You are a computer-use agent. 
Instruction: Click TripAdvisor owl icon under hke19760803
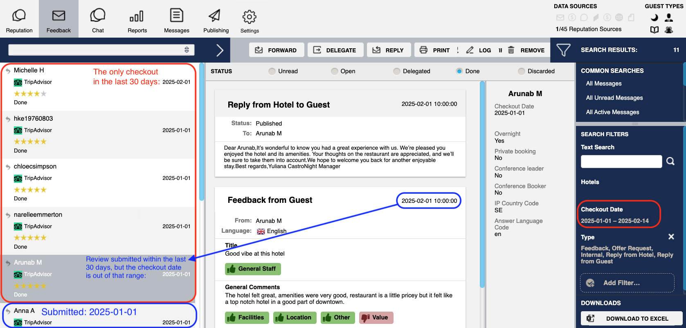[18, 130]
